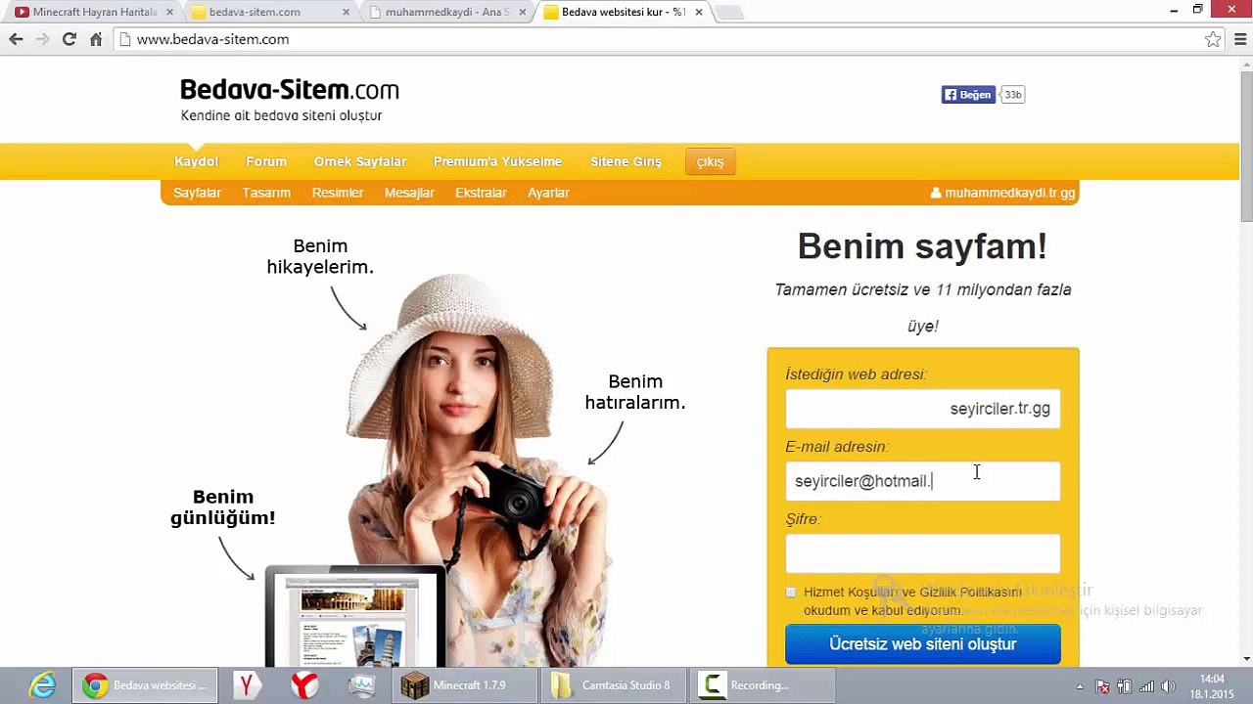
Task: Focus the E-mail adresin field
Action: 922,481
